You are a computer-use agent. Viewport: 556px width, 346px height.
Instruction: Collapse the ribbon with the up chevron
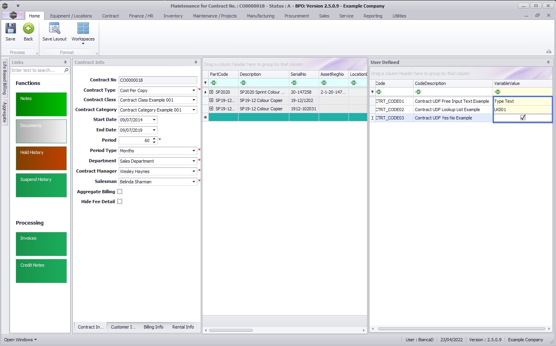click(549, 52)
